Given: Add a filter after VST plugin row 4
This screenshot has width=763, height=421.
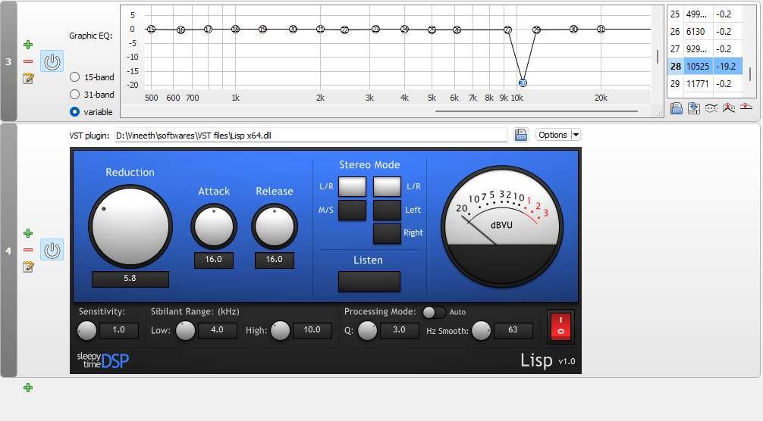Looking at the screenshot, I should tap(28, 233).
